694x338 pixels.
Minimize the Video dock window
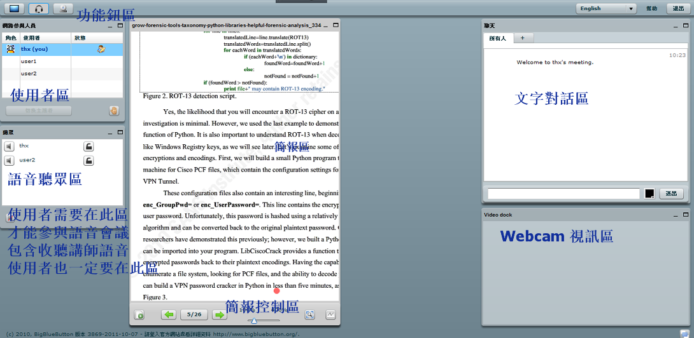(675, 215)
